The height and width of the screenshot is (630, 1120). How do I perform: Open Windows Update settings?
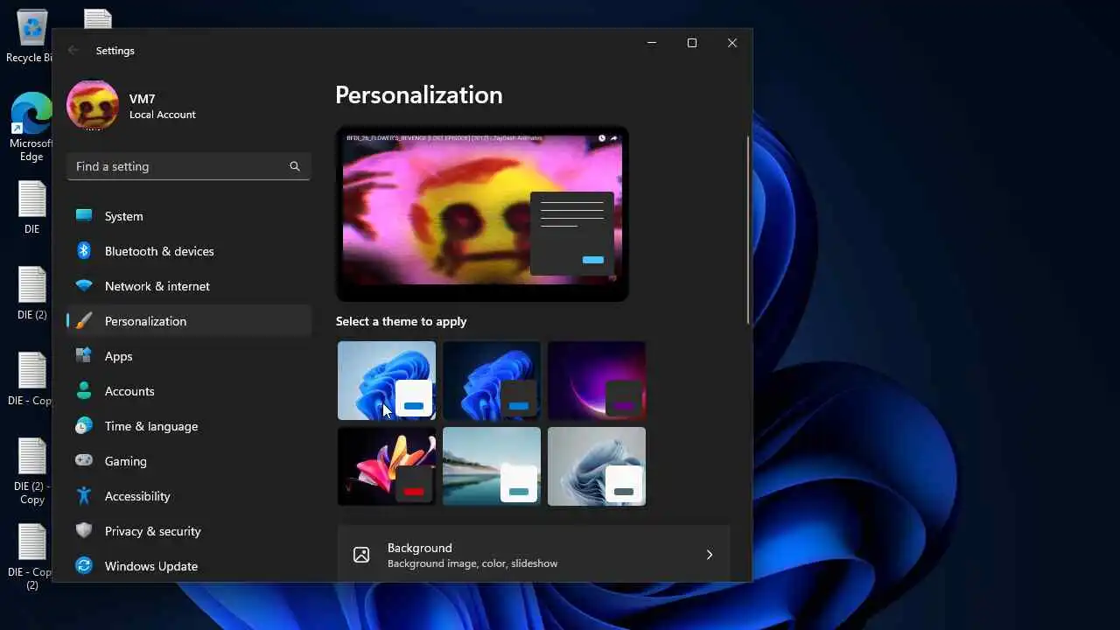(x=189, y=566)
